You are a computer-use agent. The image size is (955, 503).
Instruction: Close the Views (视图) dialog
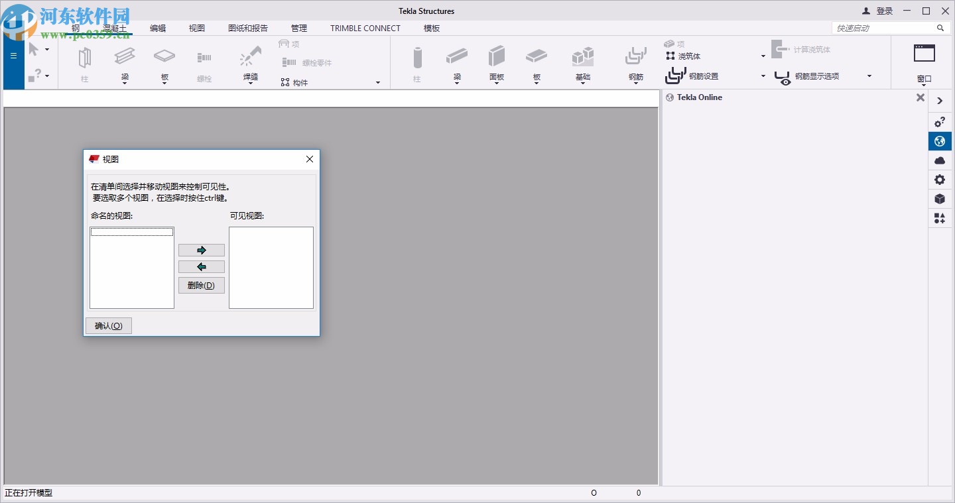310,159
